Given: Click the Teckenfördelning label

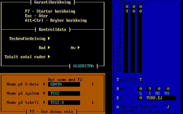Looking at the screenshot, I should pyautogui.click(x=27, y=38).
